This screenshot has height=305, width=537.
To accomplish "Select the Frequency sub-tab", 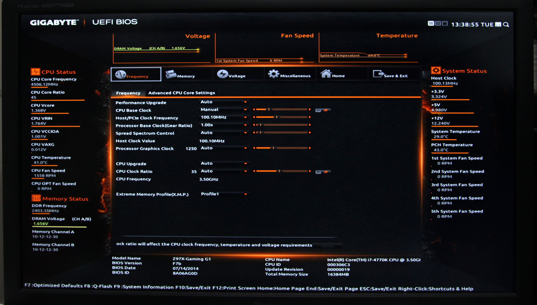I will [128, 93].
